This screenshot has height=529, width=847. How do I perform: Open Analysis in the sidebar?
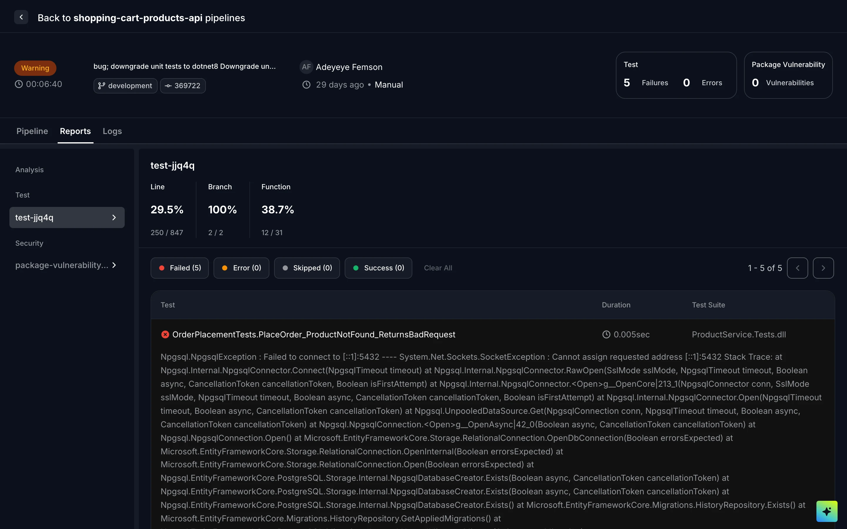[x=29, y=170]
